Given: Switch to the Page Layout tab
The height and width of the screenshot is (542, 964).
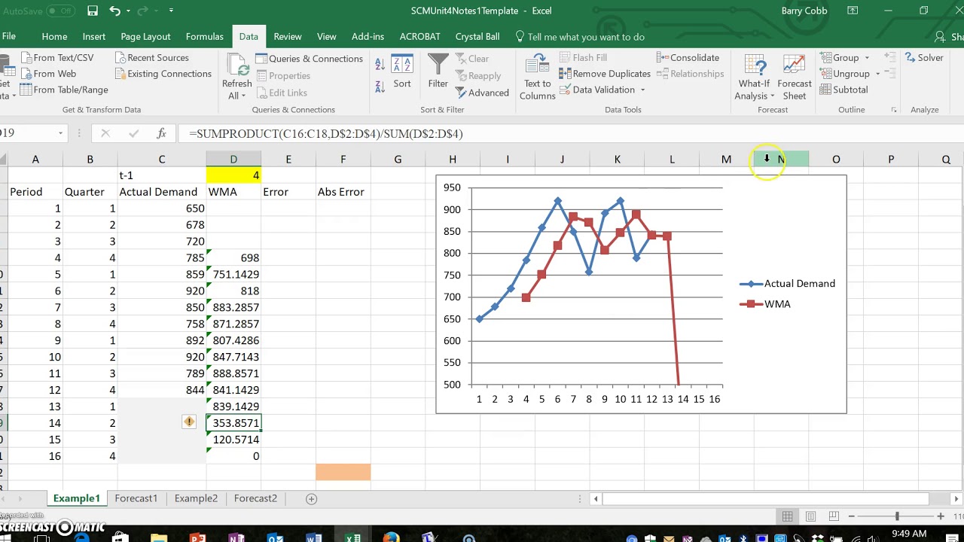Looking at the screenshot, I should point(145,36).
